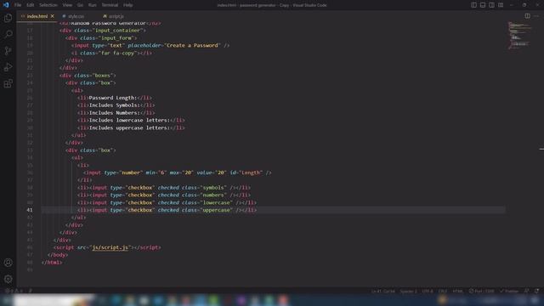Open the Help menu
544x306 pixels.
coord(128,5)
